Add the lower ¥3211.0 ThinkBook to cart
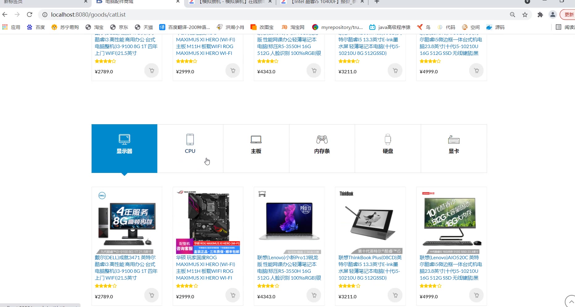The width and height of the screenshot is (575, 307). pyautogui.click(x=395, y=295)
